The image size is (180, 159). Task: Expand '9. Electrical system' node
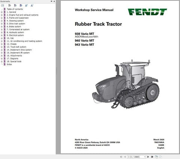point(1,35)
